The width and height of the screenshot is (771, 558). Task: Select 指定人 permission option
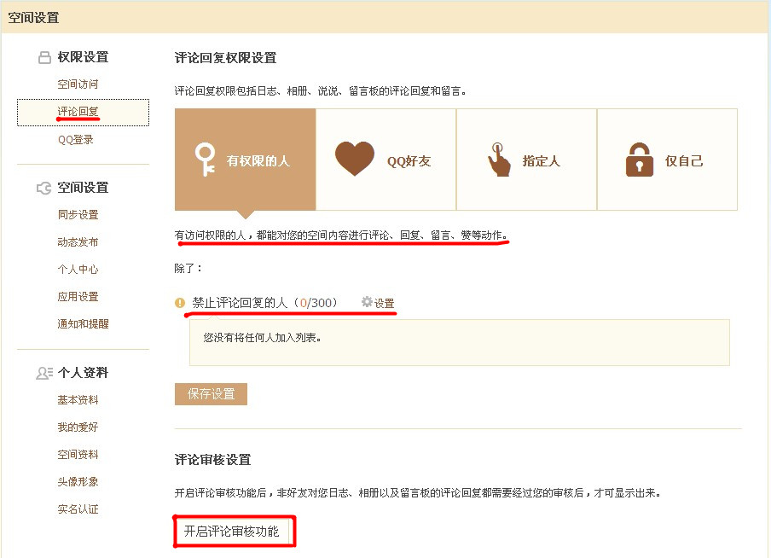[x=526, y=159]
